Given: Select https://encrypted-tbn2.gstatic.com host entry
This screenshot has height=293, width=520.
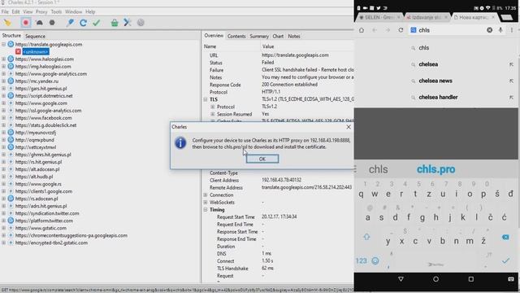Looking at the screenshot, I should pos(51,243).
